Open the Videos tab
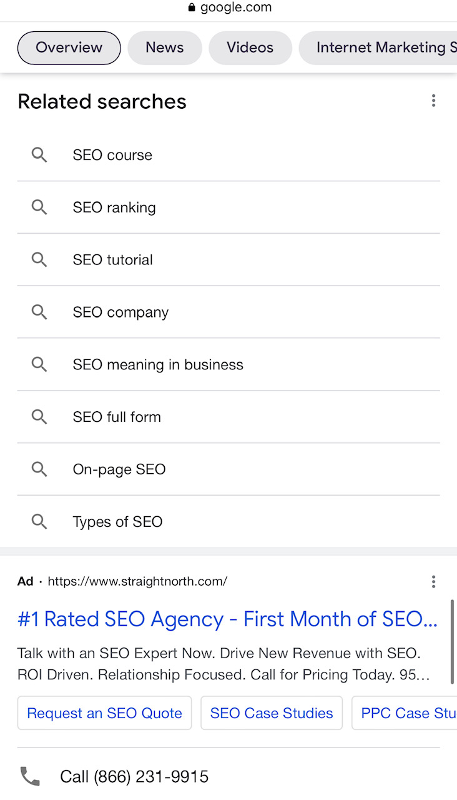Screen dimensions: 457x800 [x=250, y=47]
